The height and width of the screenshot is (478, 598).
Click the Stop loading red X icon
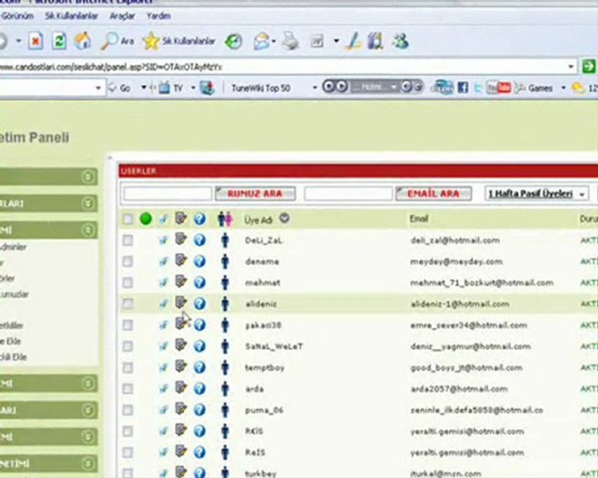(35, 40)
